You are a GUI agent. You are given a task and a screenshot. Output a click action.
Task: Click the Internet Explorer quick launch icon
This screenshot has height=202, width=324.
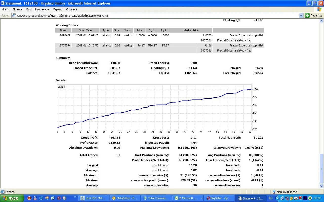tap(41, 198)
